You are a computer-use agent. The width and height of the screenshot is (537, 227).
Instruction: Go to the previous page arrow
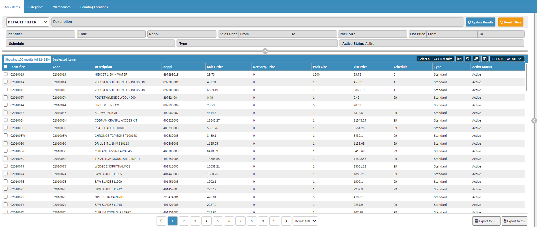[x=161, y=221]
